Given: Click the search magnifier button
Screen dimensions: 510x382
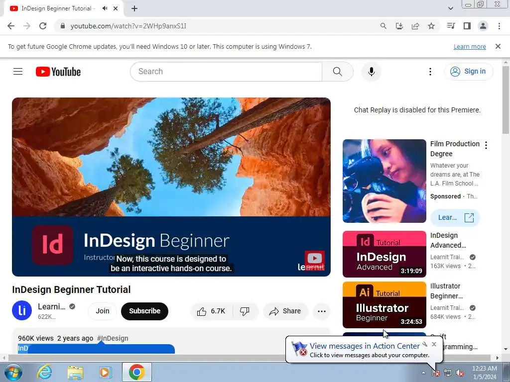Looking at the screenshot, I should 338,72.
